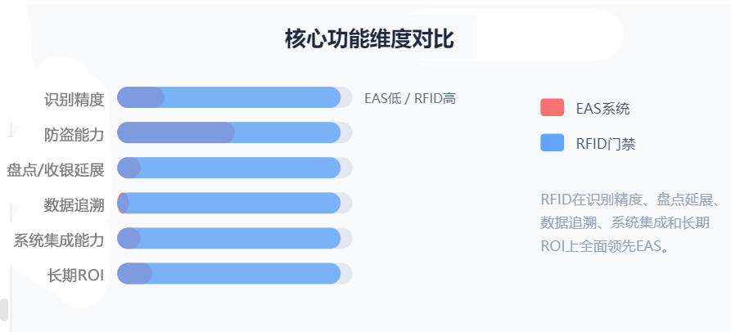Viewport: 731px width, 332px height.
Task: Click the vertical scrollbar thumb at left edge
Action: click(4, 310)
